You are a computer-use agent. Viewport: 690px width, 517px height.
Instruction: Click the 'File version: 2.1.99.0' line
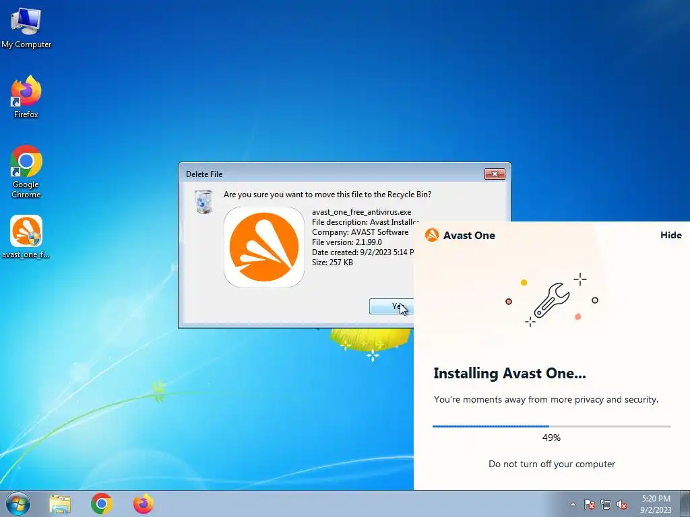(347, 242)
